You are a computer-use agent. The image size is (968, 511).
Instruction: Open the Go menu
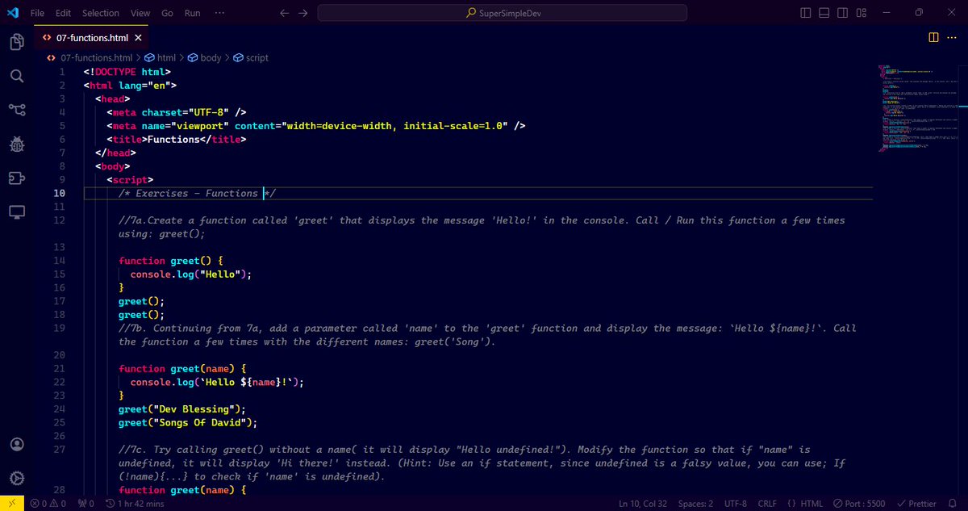(x=167, y=13)
